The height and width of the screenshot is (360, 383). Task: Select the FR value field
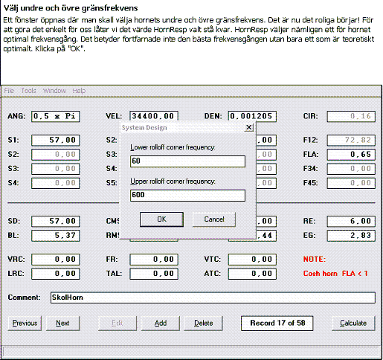[154, 260]
